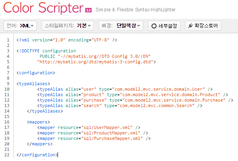Screen dimensions: 238x161
Task: Click the gear icon in 세부설정
Action: point(154,26)
